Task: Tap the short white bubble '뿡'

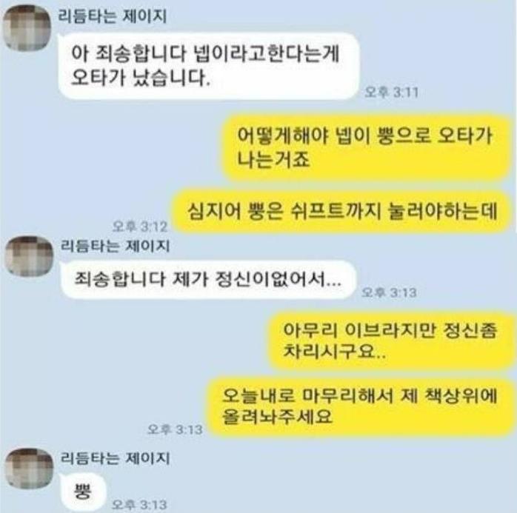Action: click(83, 492)
